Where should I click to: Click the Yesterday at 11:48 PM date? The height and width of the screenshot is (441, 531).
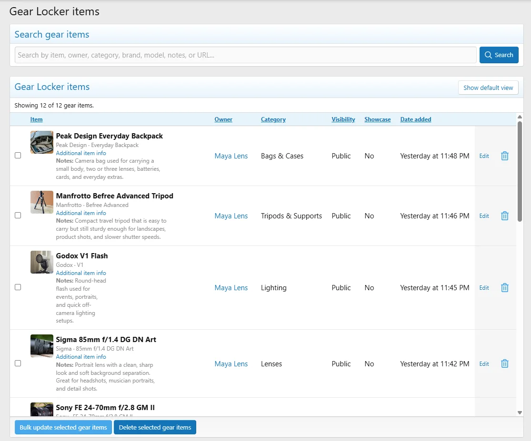coord(434,156)
